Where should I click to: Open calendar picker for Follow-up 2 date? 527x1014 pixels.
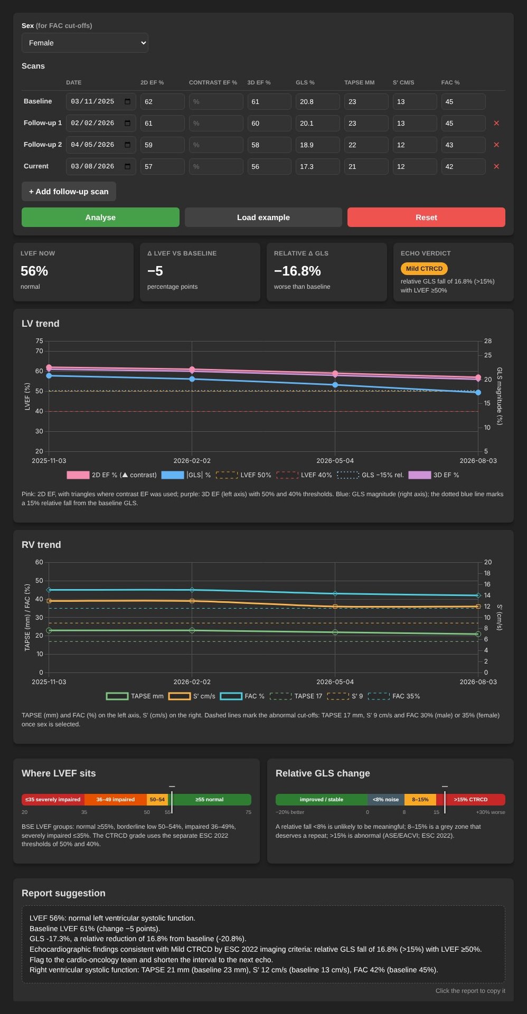(127, 145)
